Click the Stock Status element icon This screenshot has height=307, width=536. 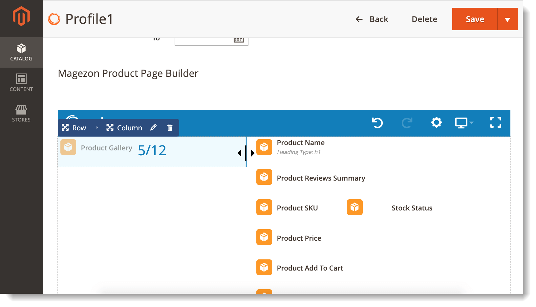[x=354, y=207]
